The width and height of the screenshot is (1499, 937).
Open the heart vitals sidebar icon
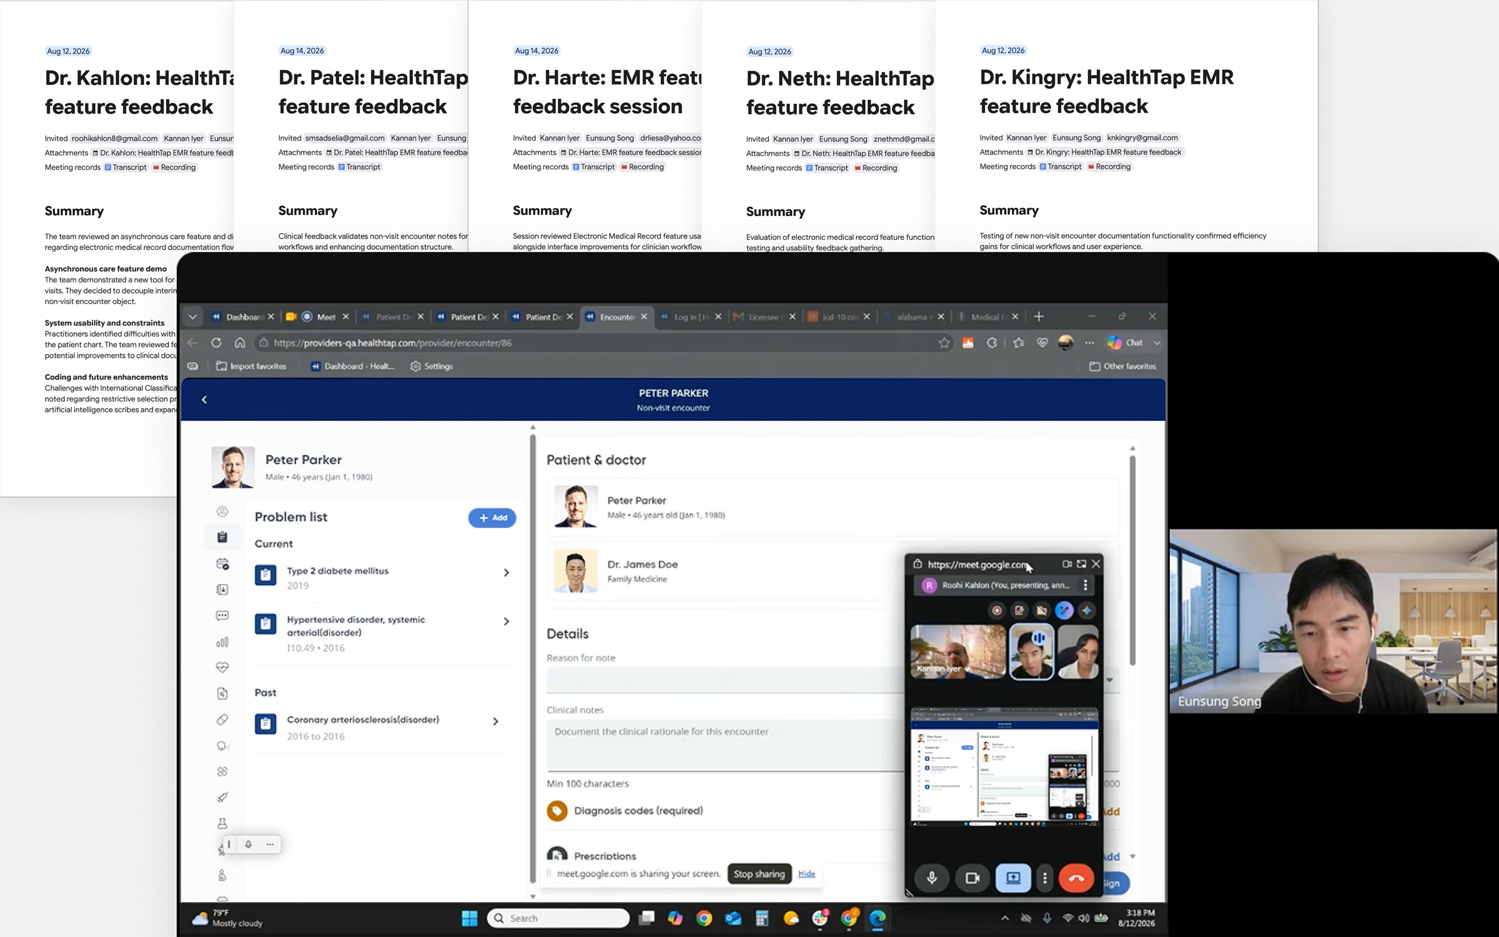click(222, 667)
